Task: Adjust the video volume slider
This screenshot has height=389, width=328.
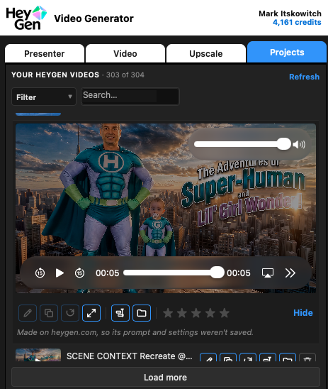Action: [242, 144]
